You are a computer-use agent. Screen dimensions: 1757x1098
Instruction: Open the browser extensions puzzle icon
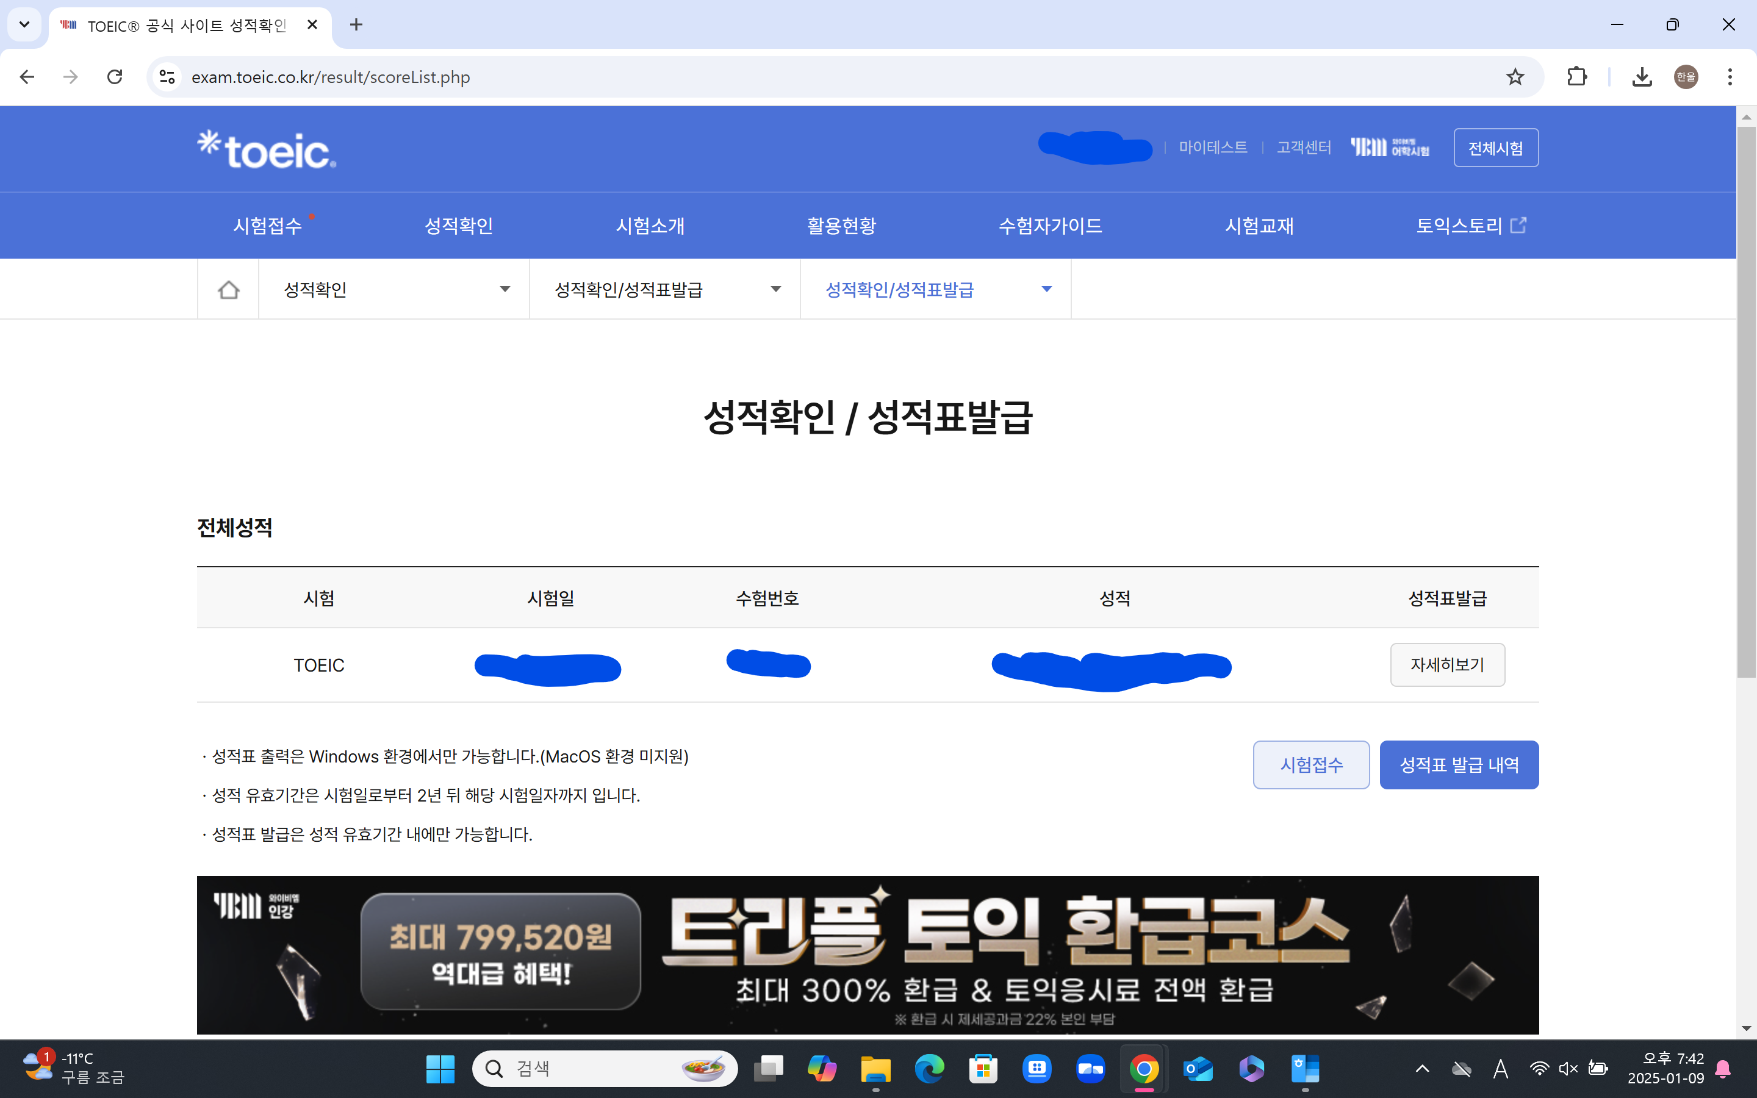click(1576, 77)
